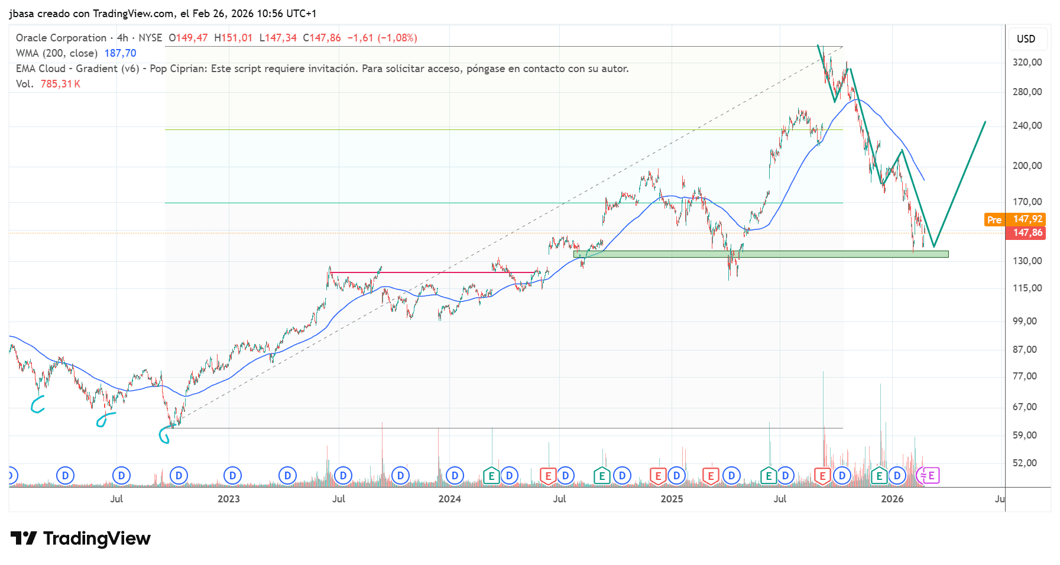This screenshot has height=565, width=1060.
Task: Click the red 147,86 last price label
Action: point(1026,233)
